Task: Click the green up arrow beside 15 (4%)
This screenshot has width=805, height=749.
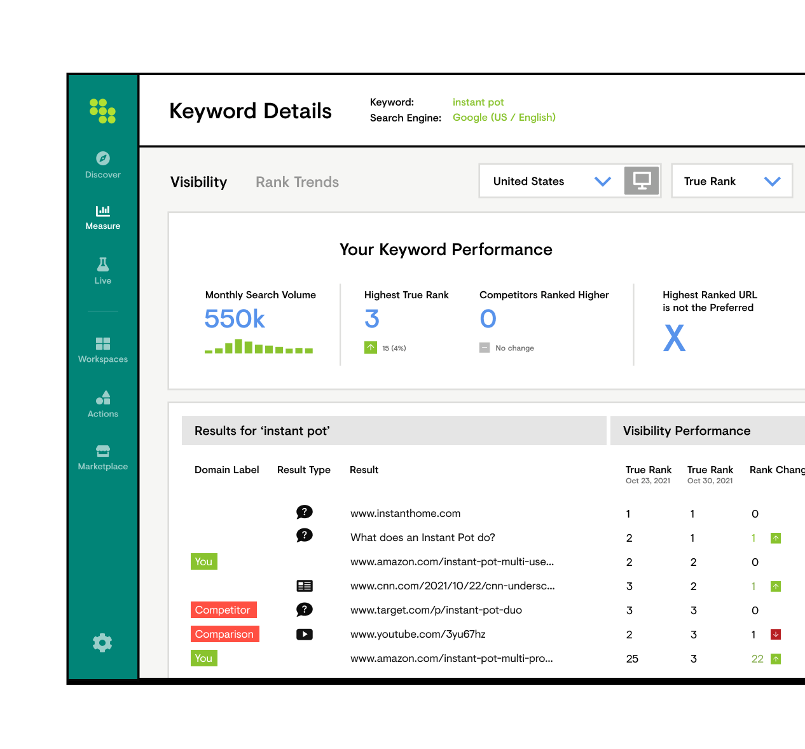Action: click(371, 348)
